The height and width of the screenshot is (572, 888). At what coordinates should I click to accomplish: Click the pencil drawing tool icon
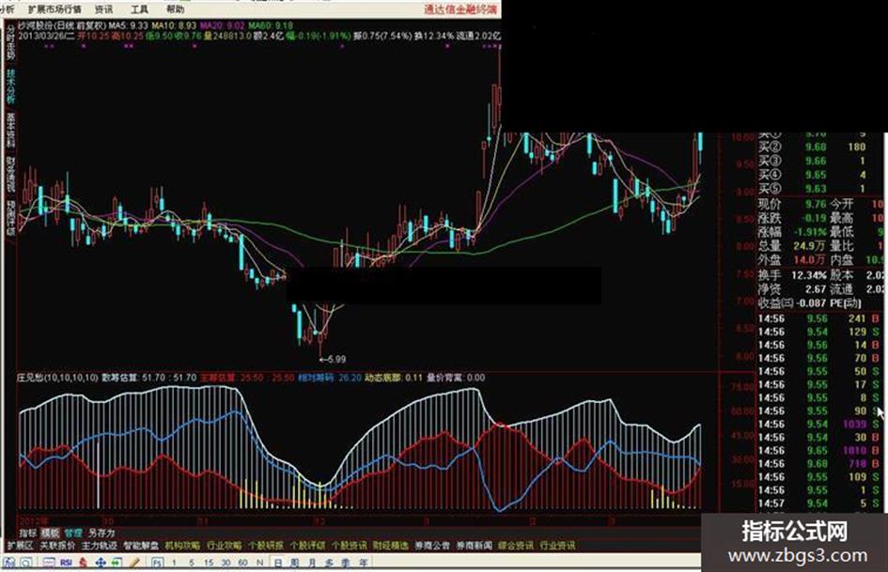tap(134, 563)
